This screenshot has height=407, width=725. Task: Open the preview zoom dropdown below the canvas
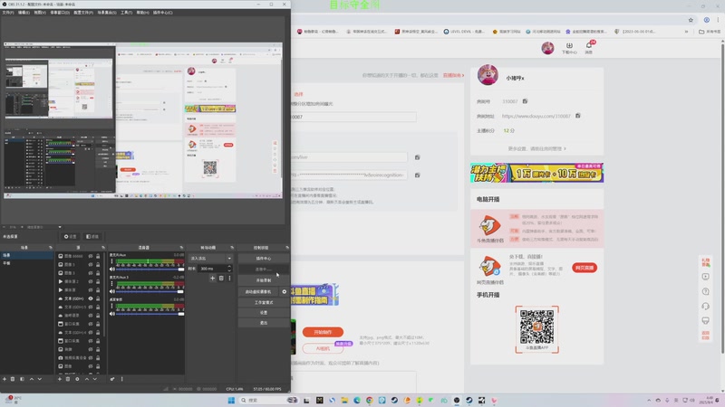pyautogui.click(x=60, y=227)
